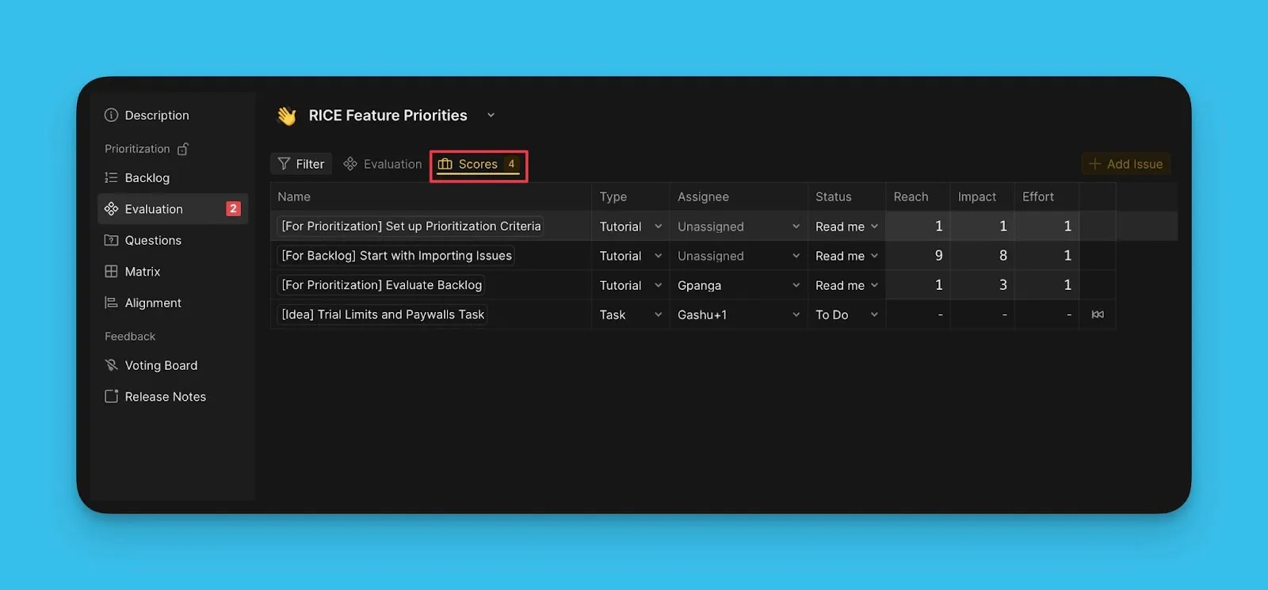This screenshot has height=590, width=1268.
Task: Open the Alignment page
Action: (x=152, y=303)
